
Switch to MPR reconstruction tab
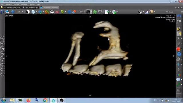31,7
